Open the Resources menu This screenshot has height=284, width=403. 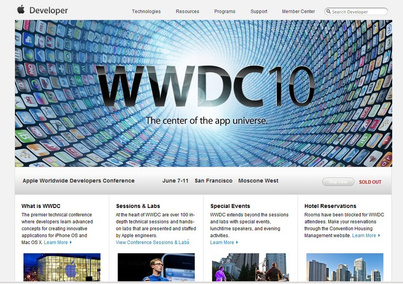(187, 11)
